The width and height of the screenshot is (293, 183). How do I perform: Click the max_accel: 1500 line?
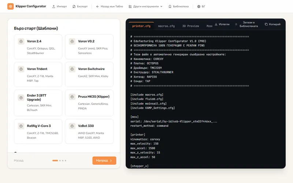pos(143,148)
